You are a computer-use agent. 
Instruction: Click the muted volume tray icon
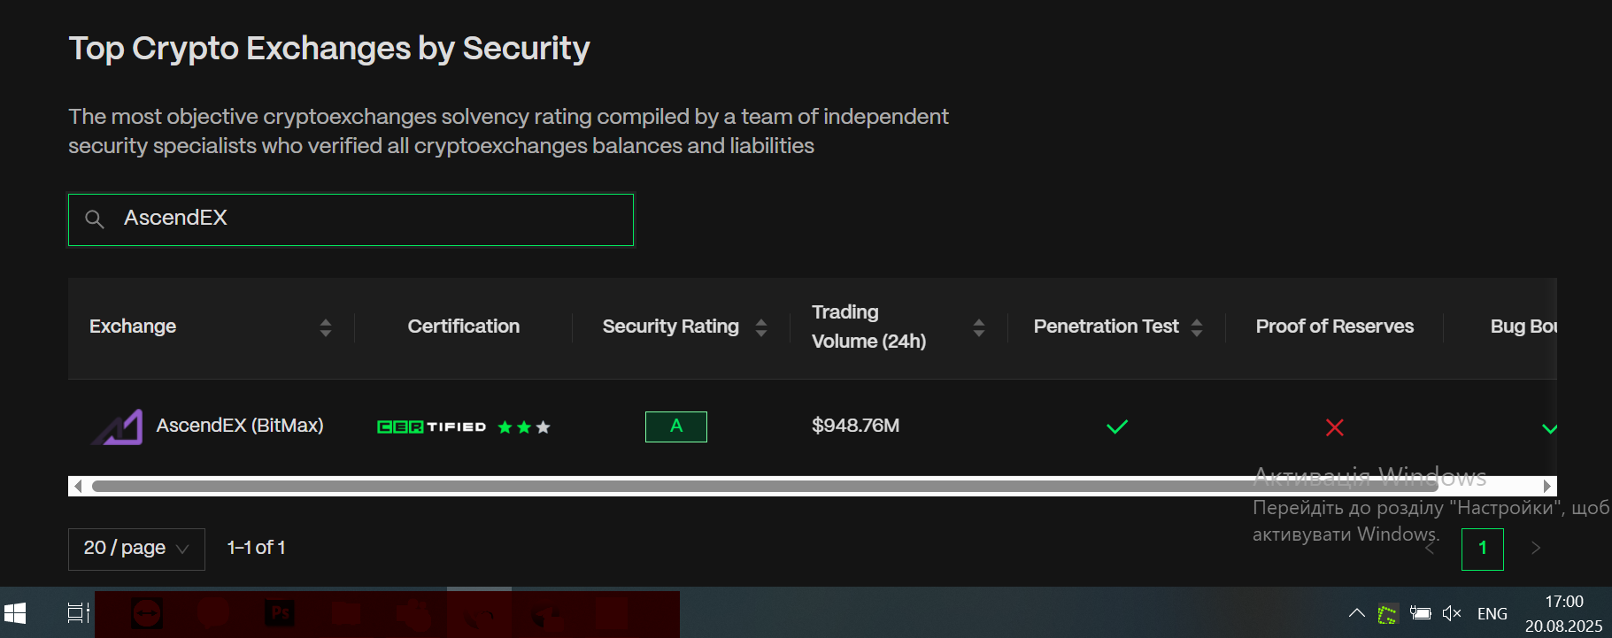coord(1452,613)
